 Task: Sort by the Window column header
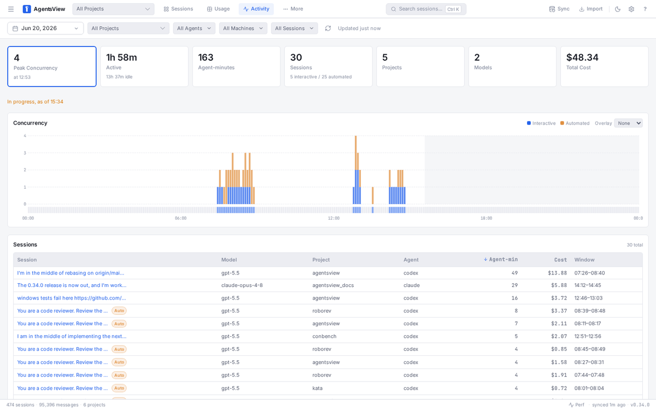584,260
